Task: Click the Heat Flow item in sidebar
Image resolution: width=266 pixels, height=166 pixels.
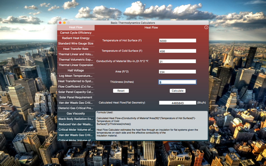Action: (x=76, y=28)
